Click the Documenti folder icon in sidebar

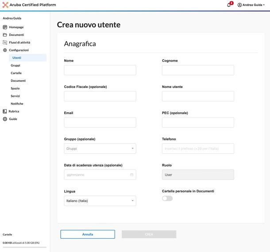tap(5, 35)
